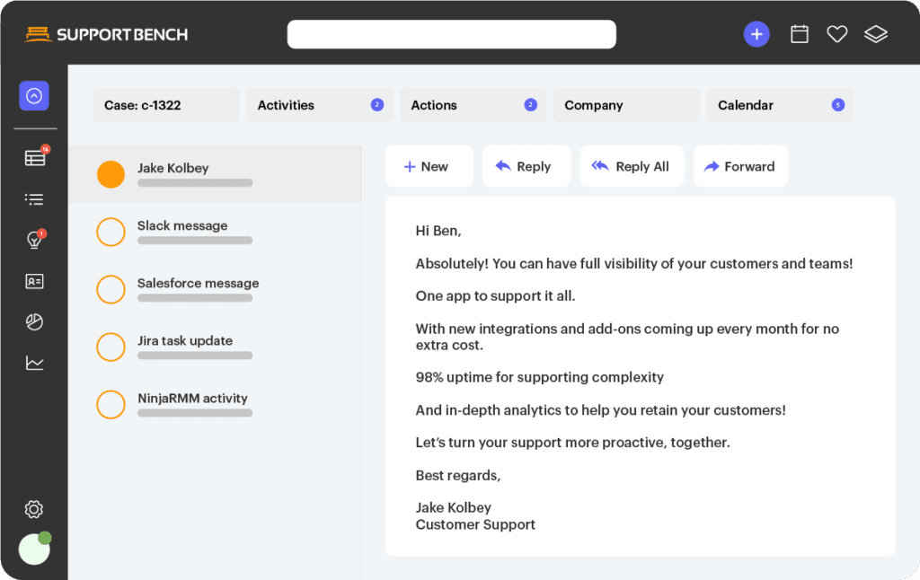Open the pie chart reports icon
This screenshot has height=580, width=920.
click(34, 322)
